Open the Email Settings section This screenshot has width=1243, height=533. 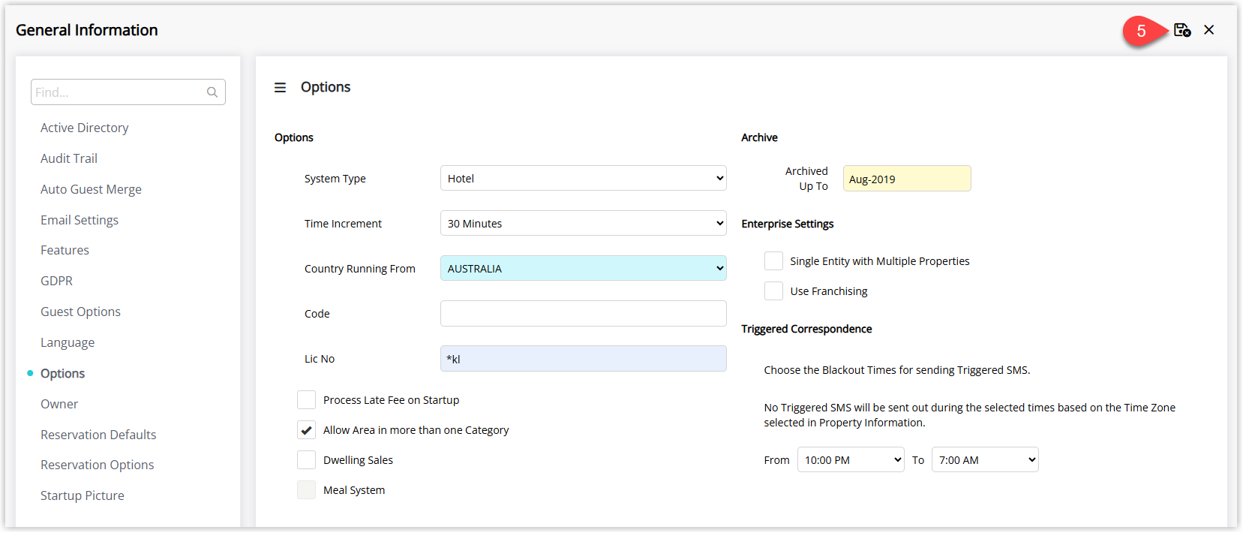80,220
